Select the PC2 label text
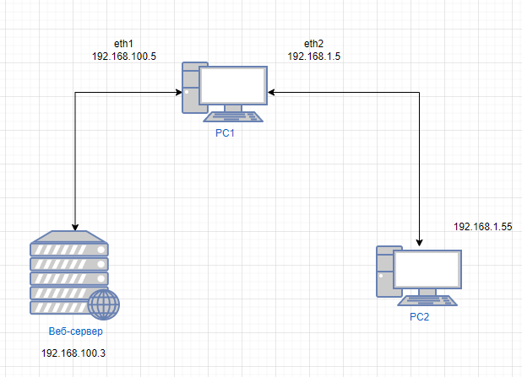 point(419,317)
